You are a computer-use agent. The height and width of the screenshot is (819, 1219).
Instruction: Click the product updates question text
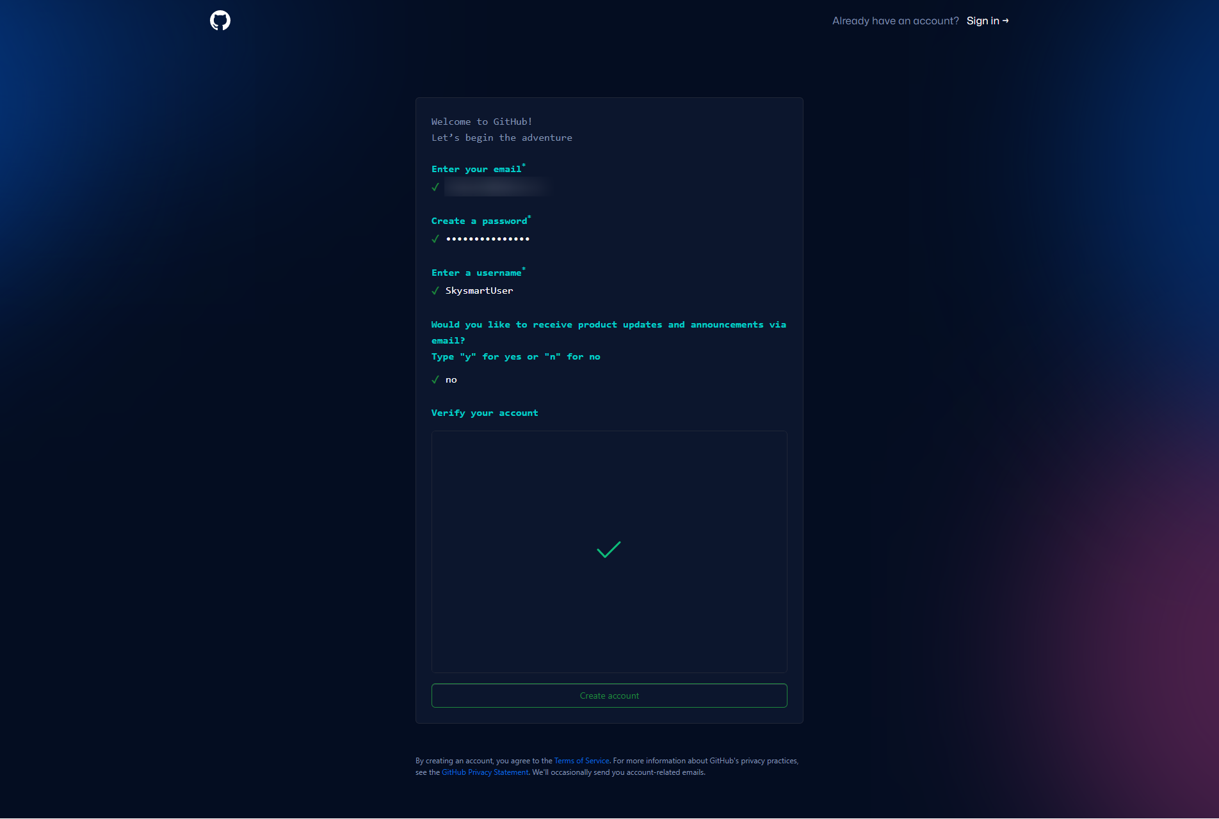click(x=609, y=333)
